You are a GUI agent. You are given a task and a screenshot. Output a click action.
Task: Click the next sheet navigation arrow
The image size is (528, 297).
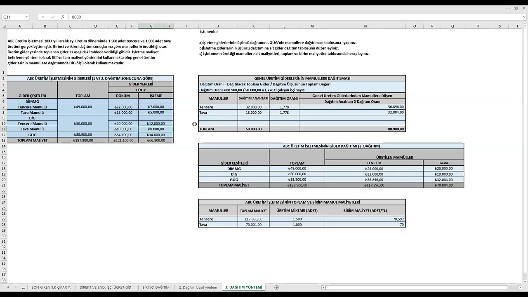tap(16, 287)
